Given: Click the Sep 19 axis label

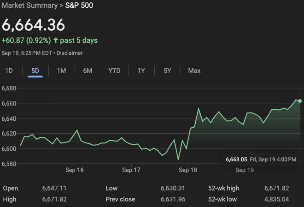Looking at the screenshot, I should [x=245, y=170].
